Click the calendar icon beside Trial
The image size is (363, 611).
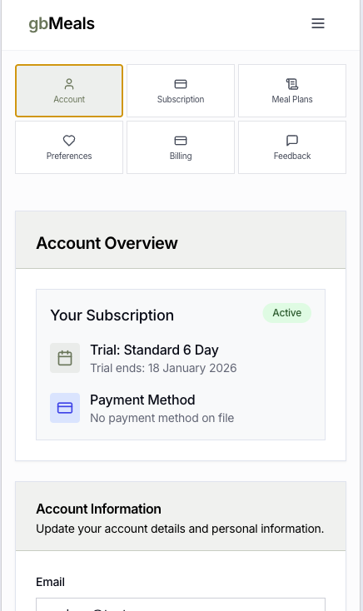click(65, 358)
